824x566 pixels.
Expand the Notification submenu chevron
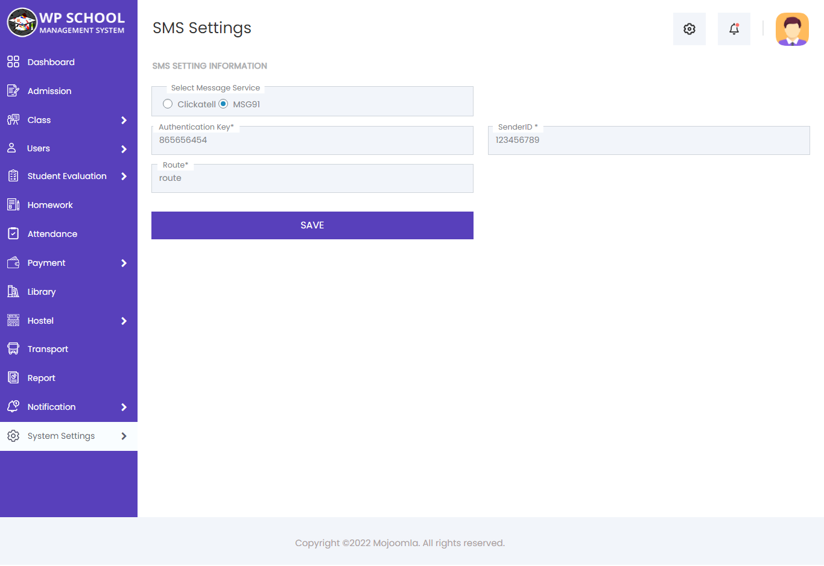pos(124,407)
